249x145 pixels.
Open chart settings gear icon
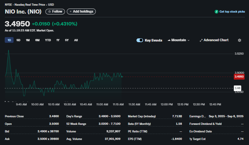240,40
